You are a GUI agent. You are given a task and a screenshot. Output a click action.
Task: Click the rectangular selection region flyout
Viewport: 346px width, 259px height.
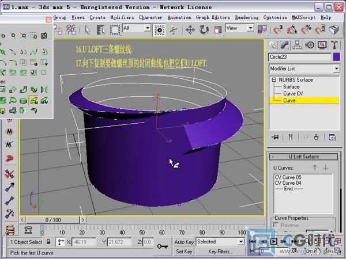pos(115,30)
